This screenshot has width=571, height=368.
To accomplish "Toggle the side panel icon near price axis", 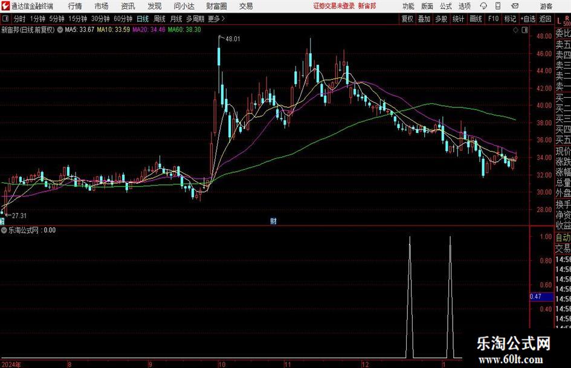I will [524, 30].
